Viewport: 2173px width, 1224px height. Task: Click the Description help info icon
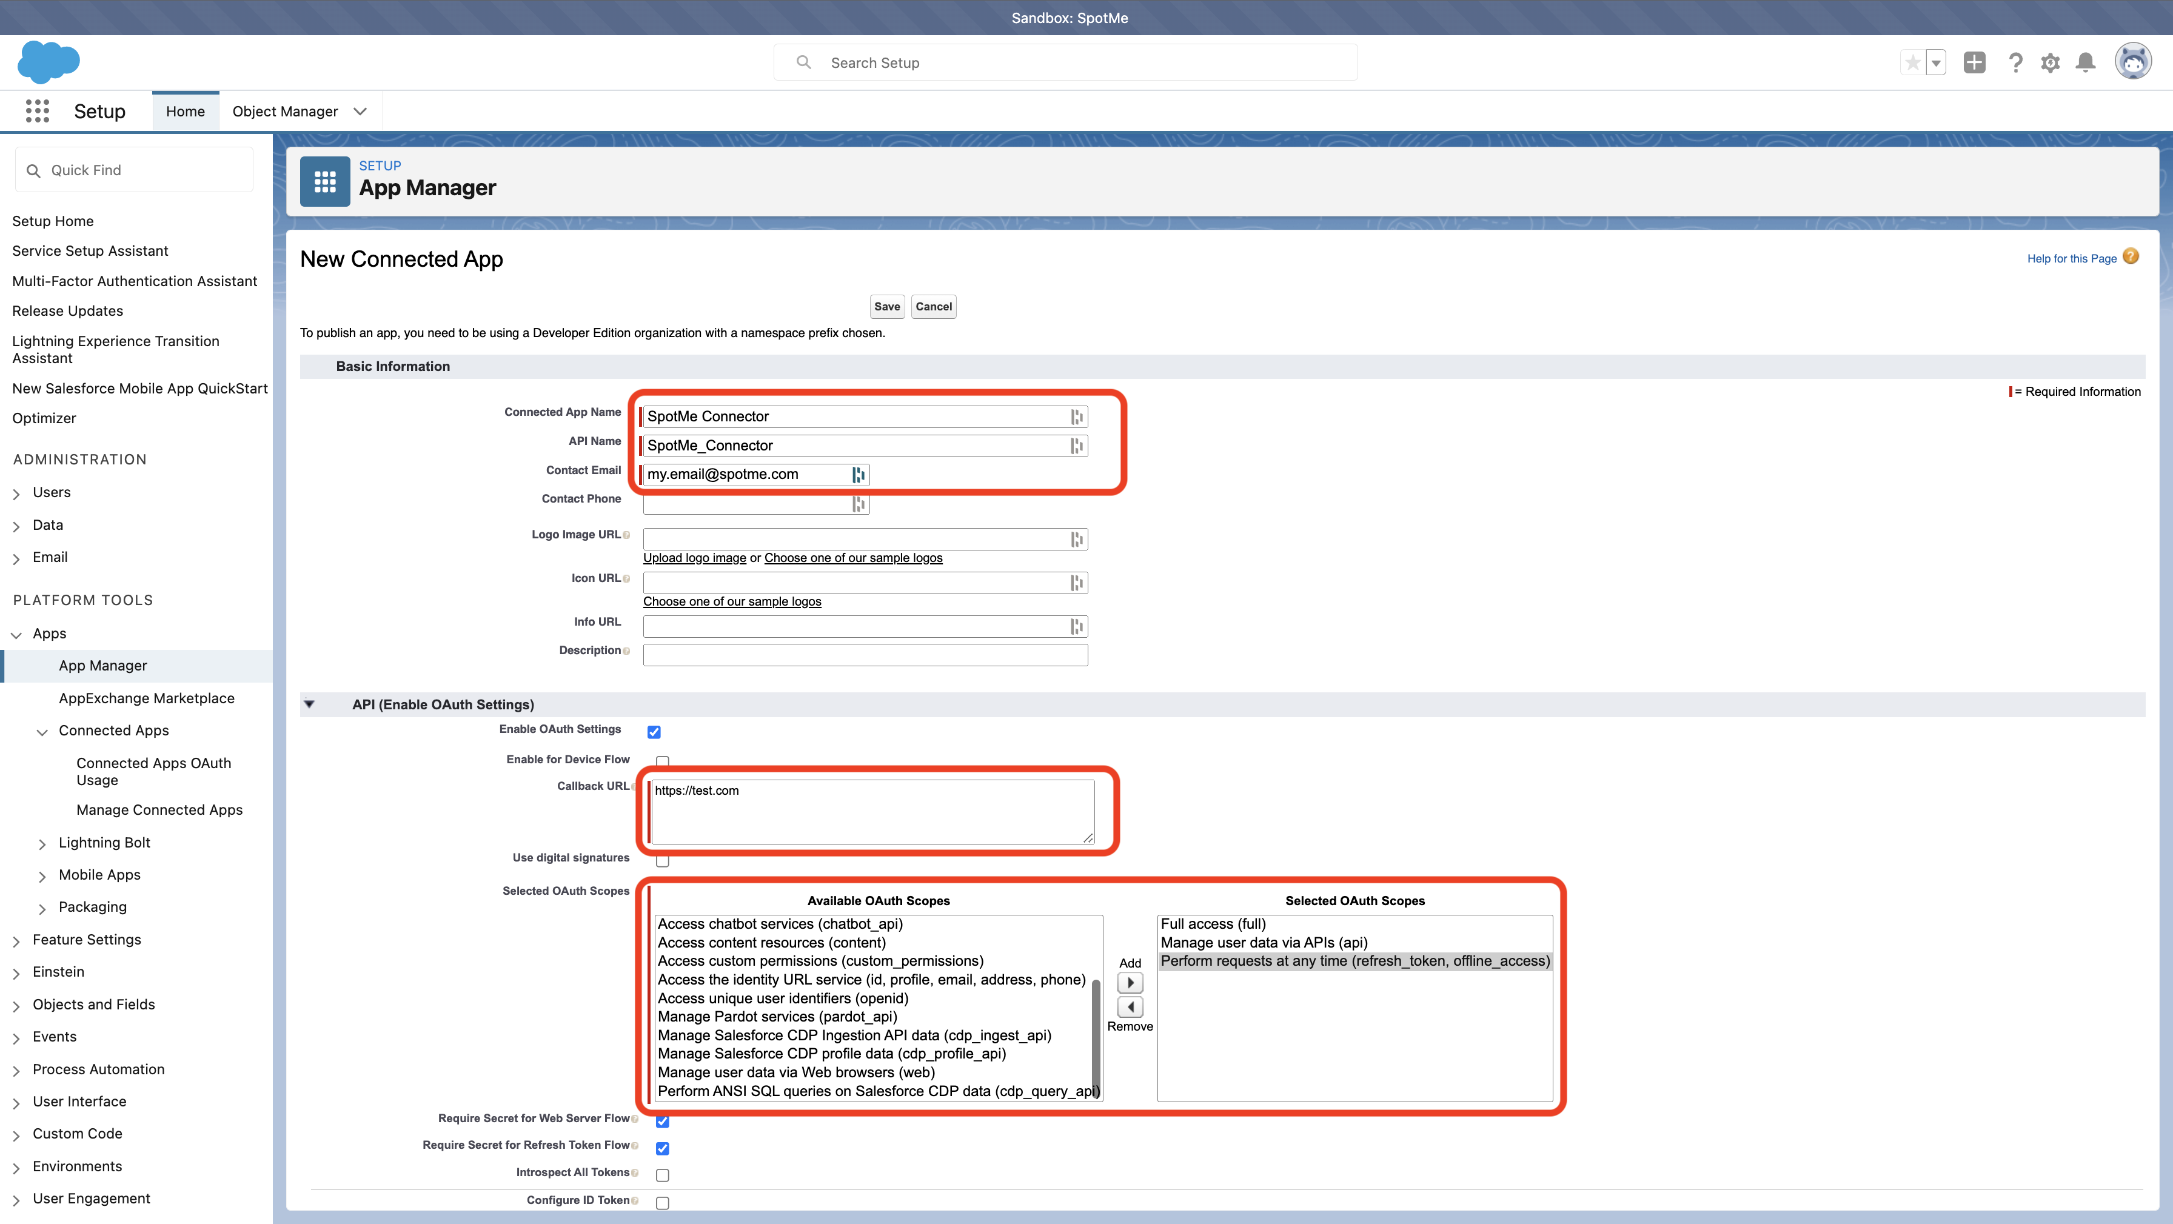626,650
